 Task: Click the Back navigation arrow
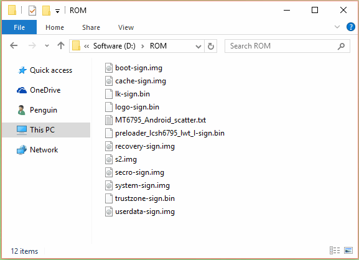coord(14,46)
